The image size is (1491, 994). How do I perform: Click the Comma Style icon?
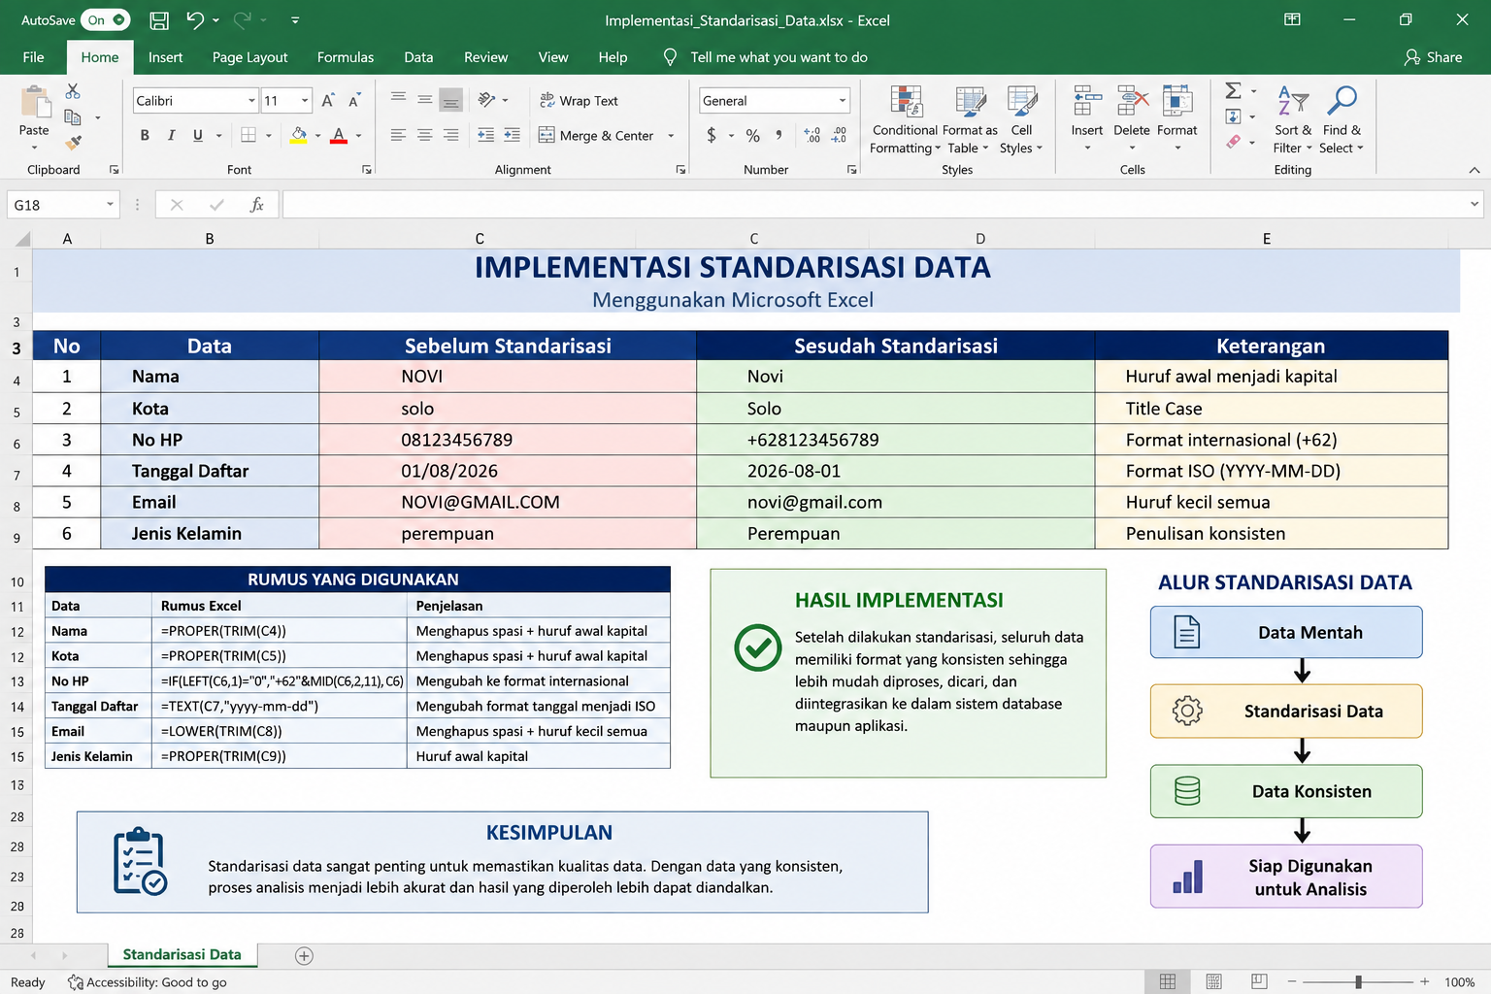[x=779, y=136]
